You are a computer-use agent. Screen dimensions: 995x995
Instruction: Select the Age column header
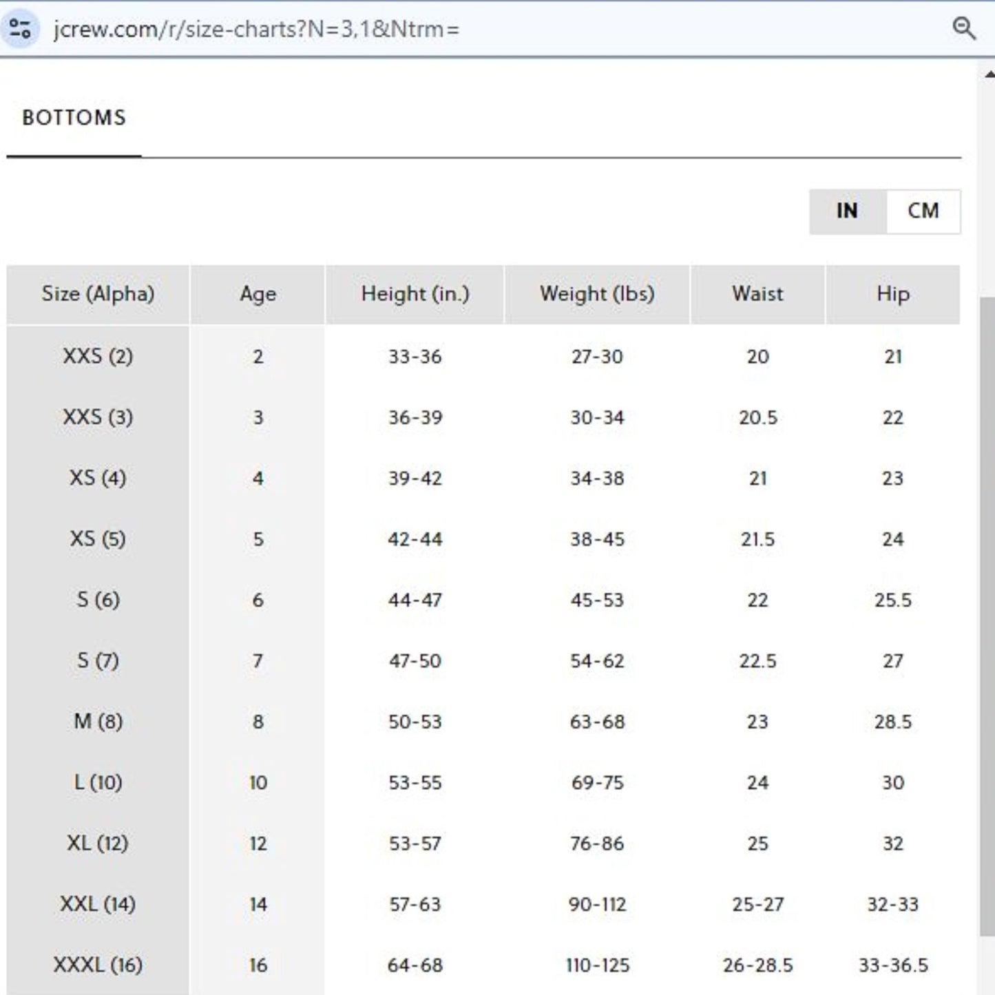click(258, 294)
